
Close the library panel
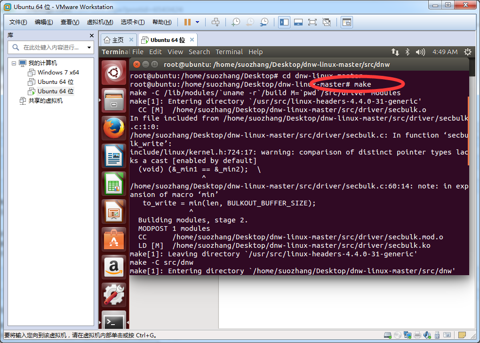[92, 35]
